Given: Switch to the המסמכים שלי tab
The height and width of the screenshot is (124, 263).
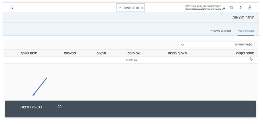Looking at the screenshot, I should 245,31.
